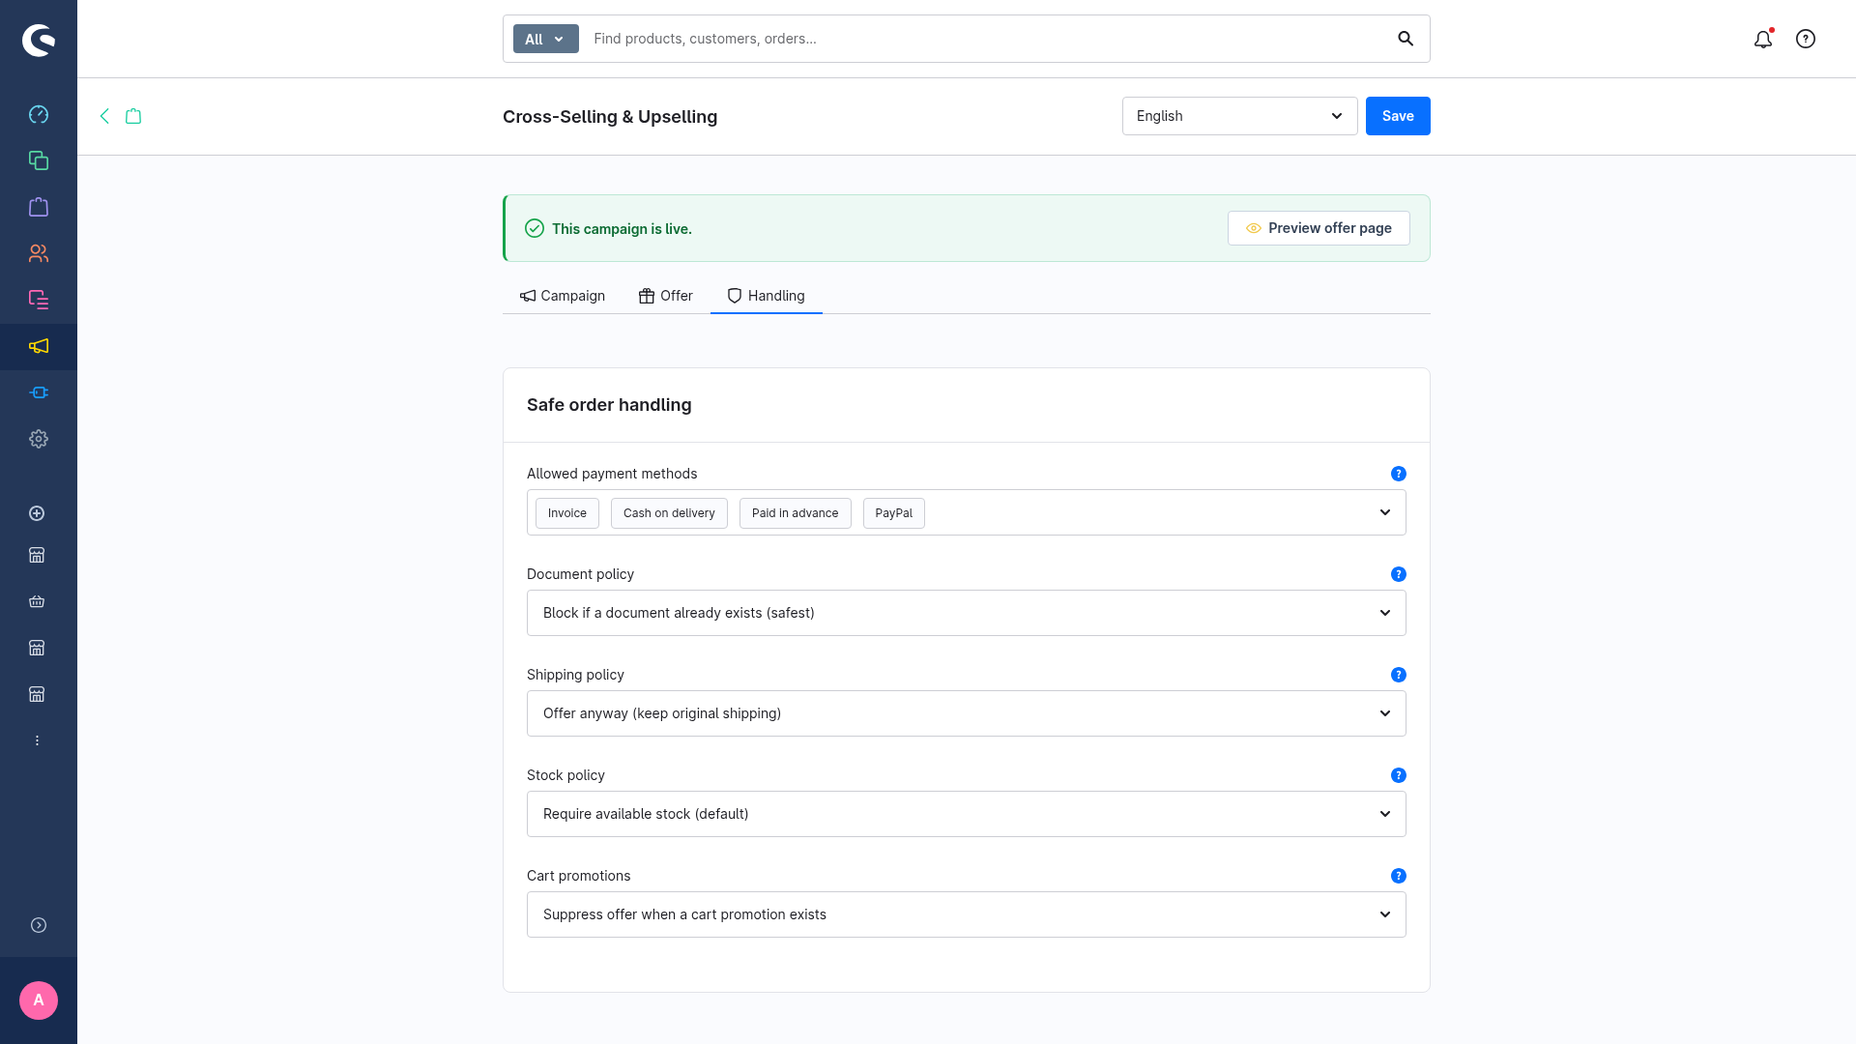Image resolution: width=1856 pixels, height=1044 pixels.
Task: Switch to the Offer tab
Action: click(666, 296)
